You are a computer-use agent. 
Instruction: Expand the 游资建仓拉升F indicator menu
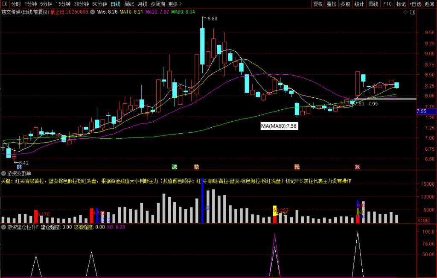[4, 227]
